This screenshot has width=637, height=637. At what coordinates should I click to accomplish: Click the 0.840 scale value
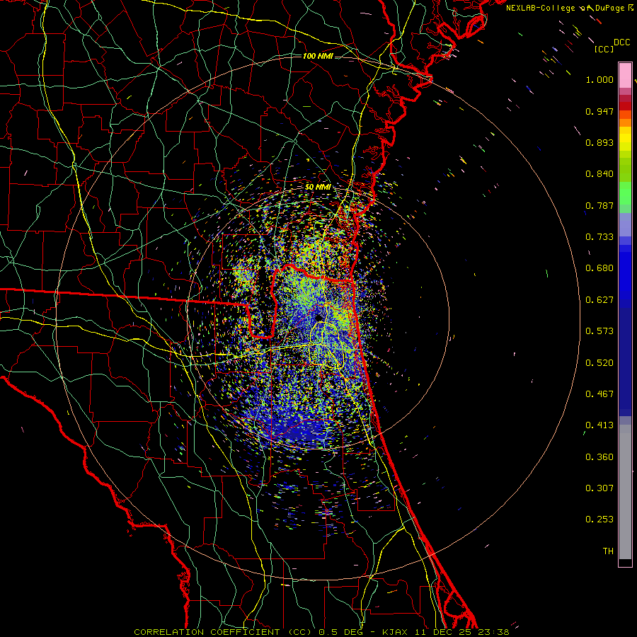(599, 174)
